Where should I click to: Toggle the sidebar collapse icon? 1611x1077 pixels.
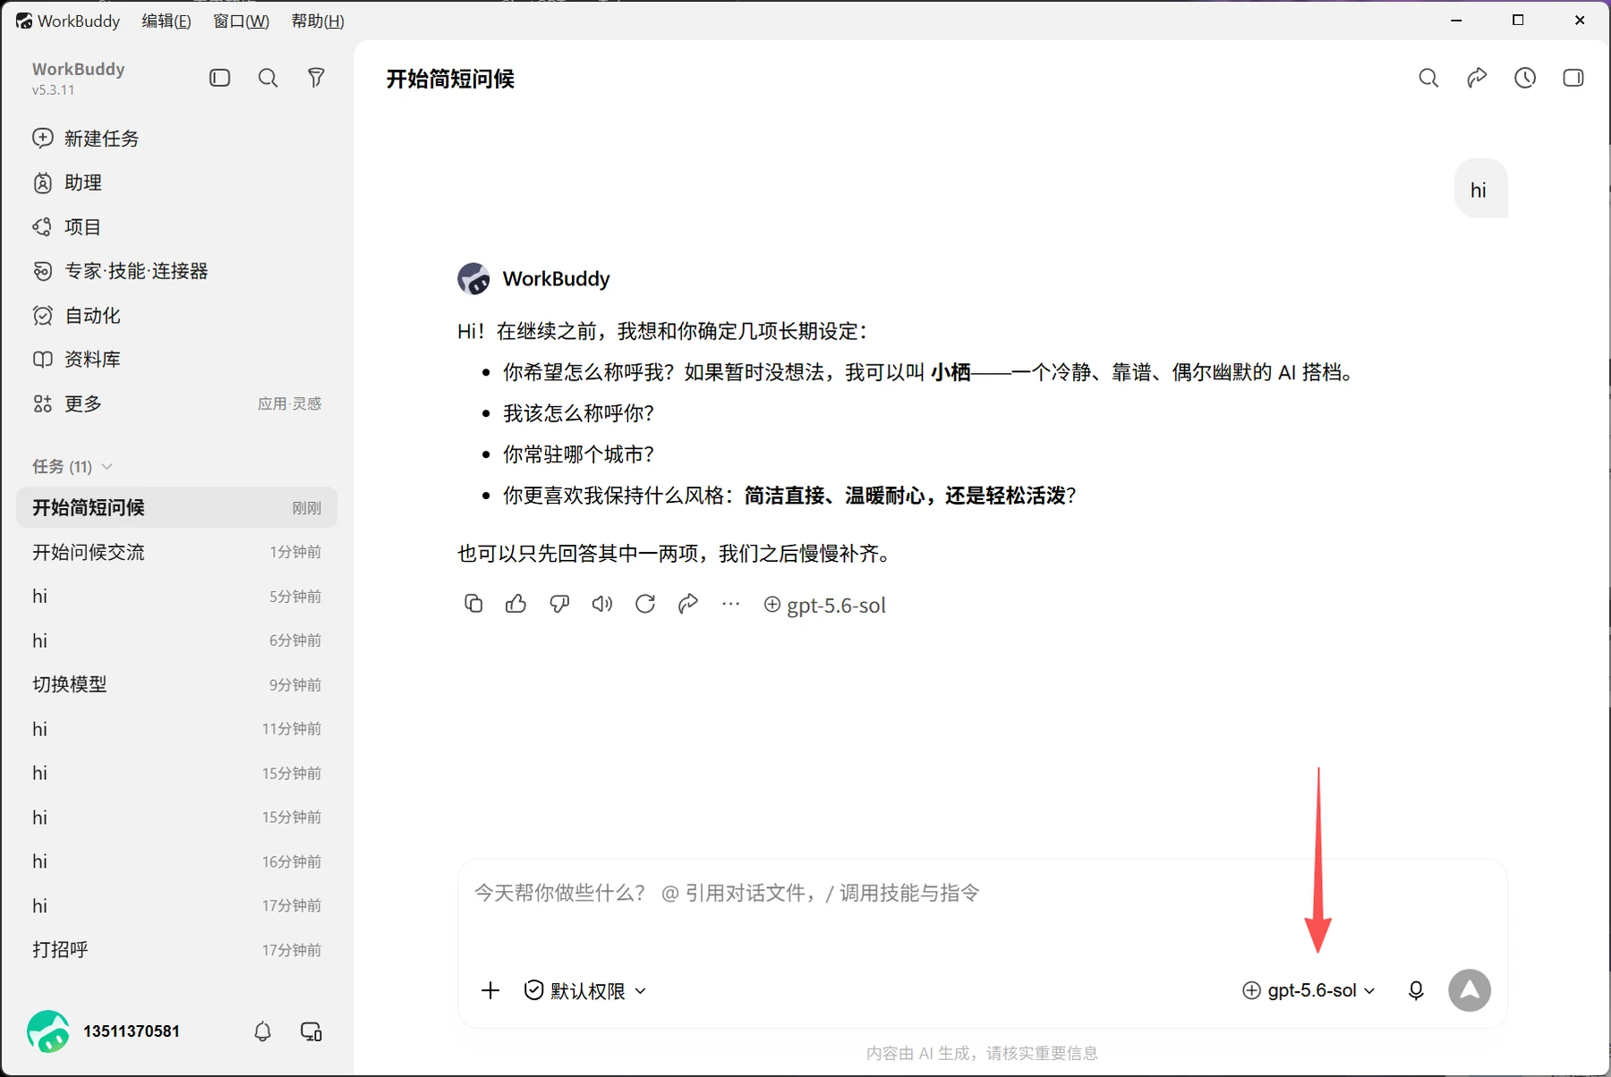pyautogui.click(x=219, y=78)
